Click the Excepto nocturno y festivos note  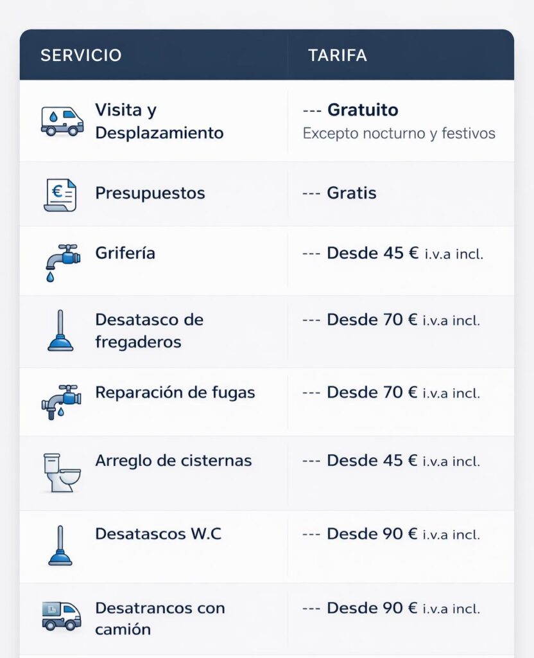[x=399, y=134]
